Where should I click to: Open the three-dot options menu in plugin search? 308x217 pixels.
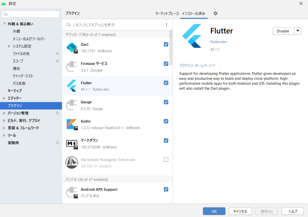tap(166, 25)
